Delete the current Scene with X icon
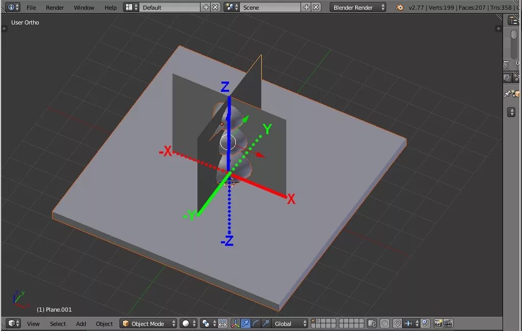 tap(316, 7)
